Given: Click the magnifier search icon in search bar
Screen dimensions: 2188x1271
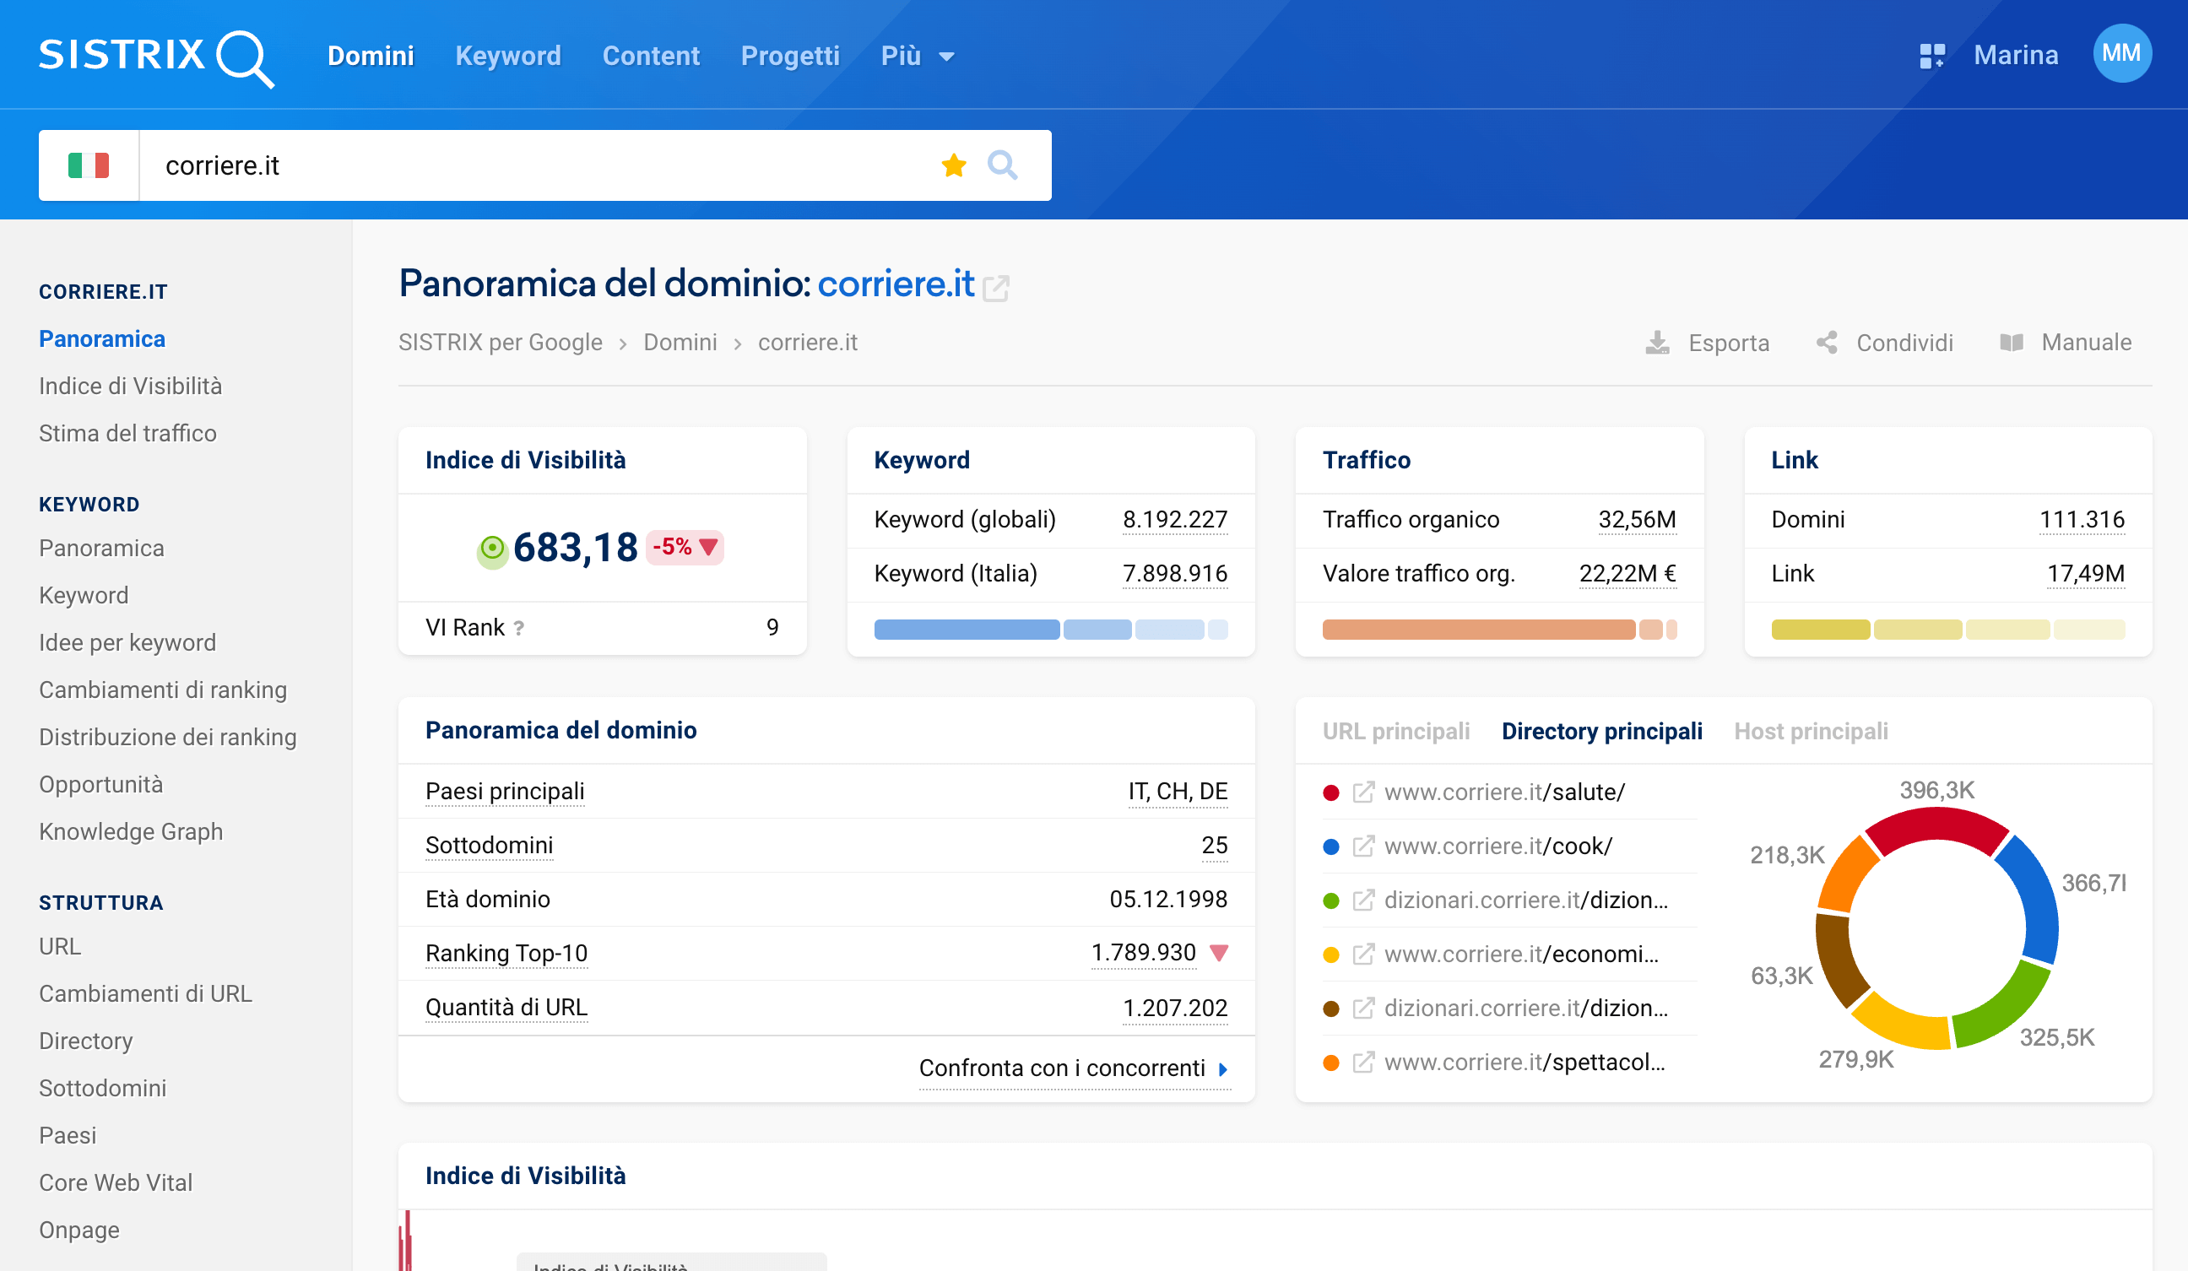Looking at the screenshot, I should 1002,165.
